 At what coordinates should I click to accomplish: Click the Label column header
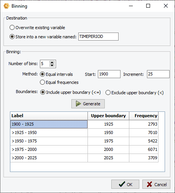coord(49,116)
